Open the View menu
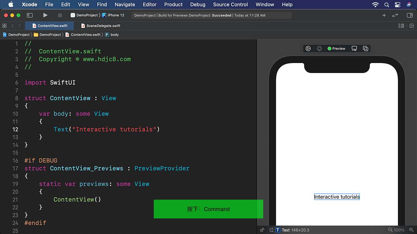This screenshot has height=234, width=417. (83, 4)
